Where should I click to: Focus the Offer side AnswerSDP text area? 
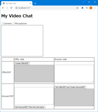34,96
